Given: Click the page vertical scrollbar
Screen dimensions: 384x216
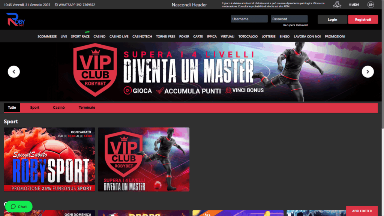Looking at the screenshot, I should click(x=383, y=64).
